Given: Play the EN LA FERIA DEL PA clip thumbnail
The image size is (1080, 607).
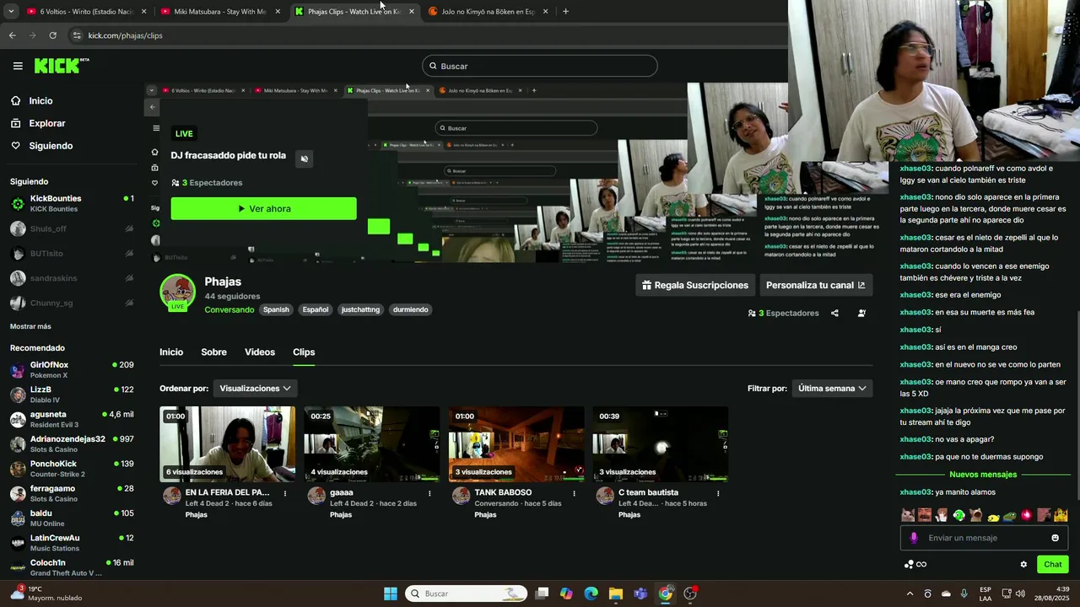Looking at the screenshot, I should [x=227, y=444].
